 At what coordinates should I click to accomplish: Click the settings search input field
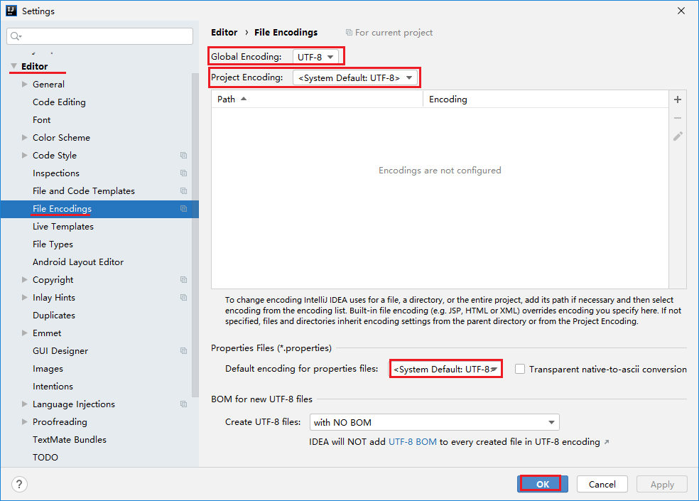[x=100, y=36]
